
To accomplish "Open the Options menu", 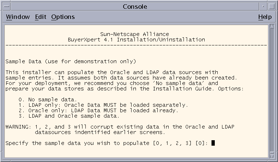I will point(63,17).
